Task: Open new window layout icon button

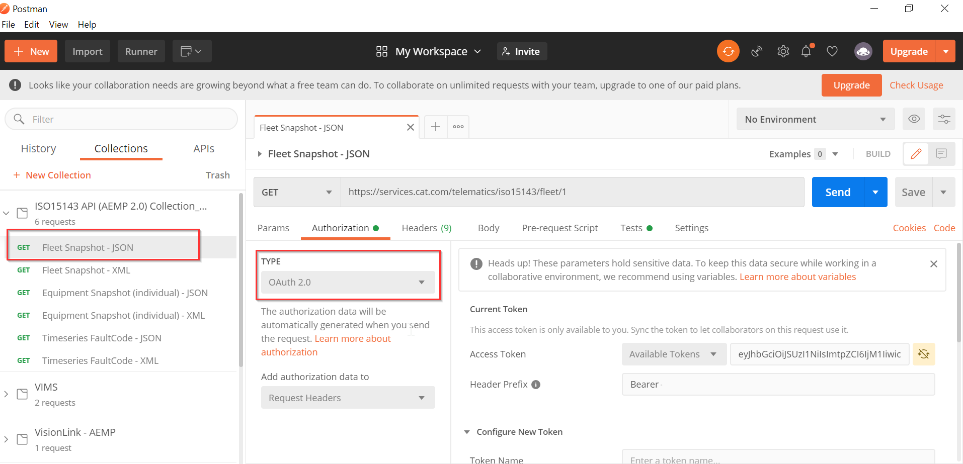Action: pyautogui.click(x=192, y=51)
